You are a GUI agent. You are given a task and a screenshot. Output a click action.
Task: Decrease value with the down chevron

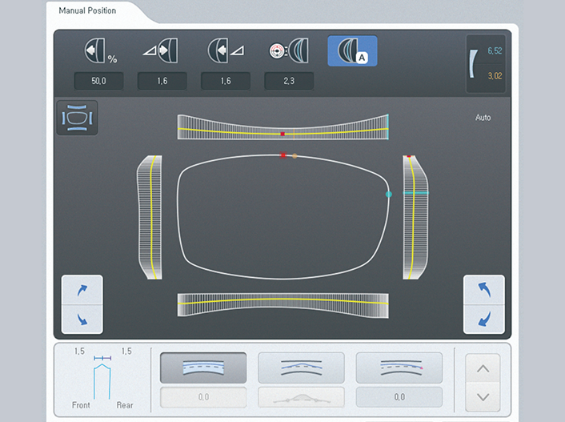coord(483,397)
